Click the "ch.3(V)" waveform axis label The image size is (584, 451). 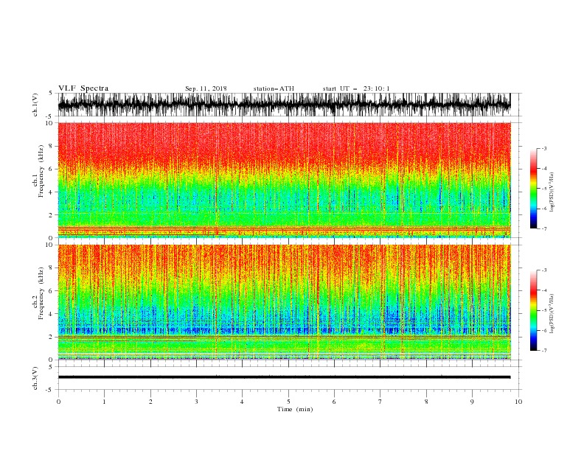pyautogui.click(x=35, y=378)
